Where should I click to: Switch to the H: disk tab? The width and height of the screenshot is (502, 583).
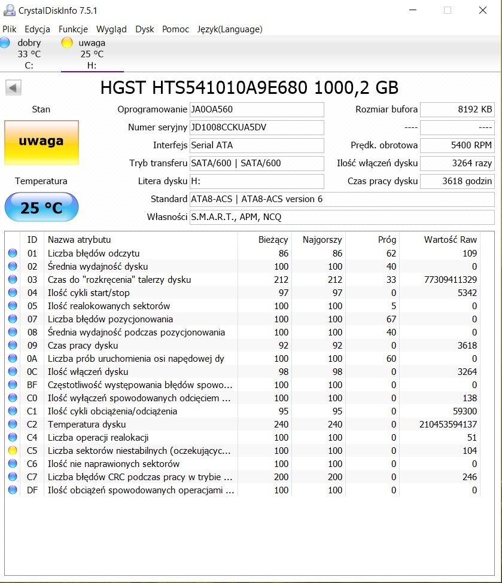click(92, 54)
